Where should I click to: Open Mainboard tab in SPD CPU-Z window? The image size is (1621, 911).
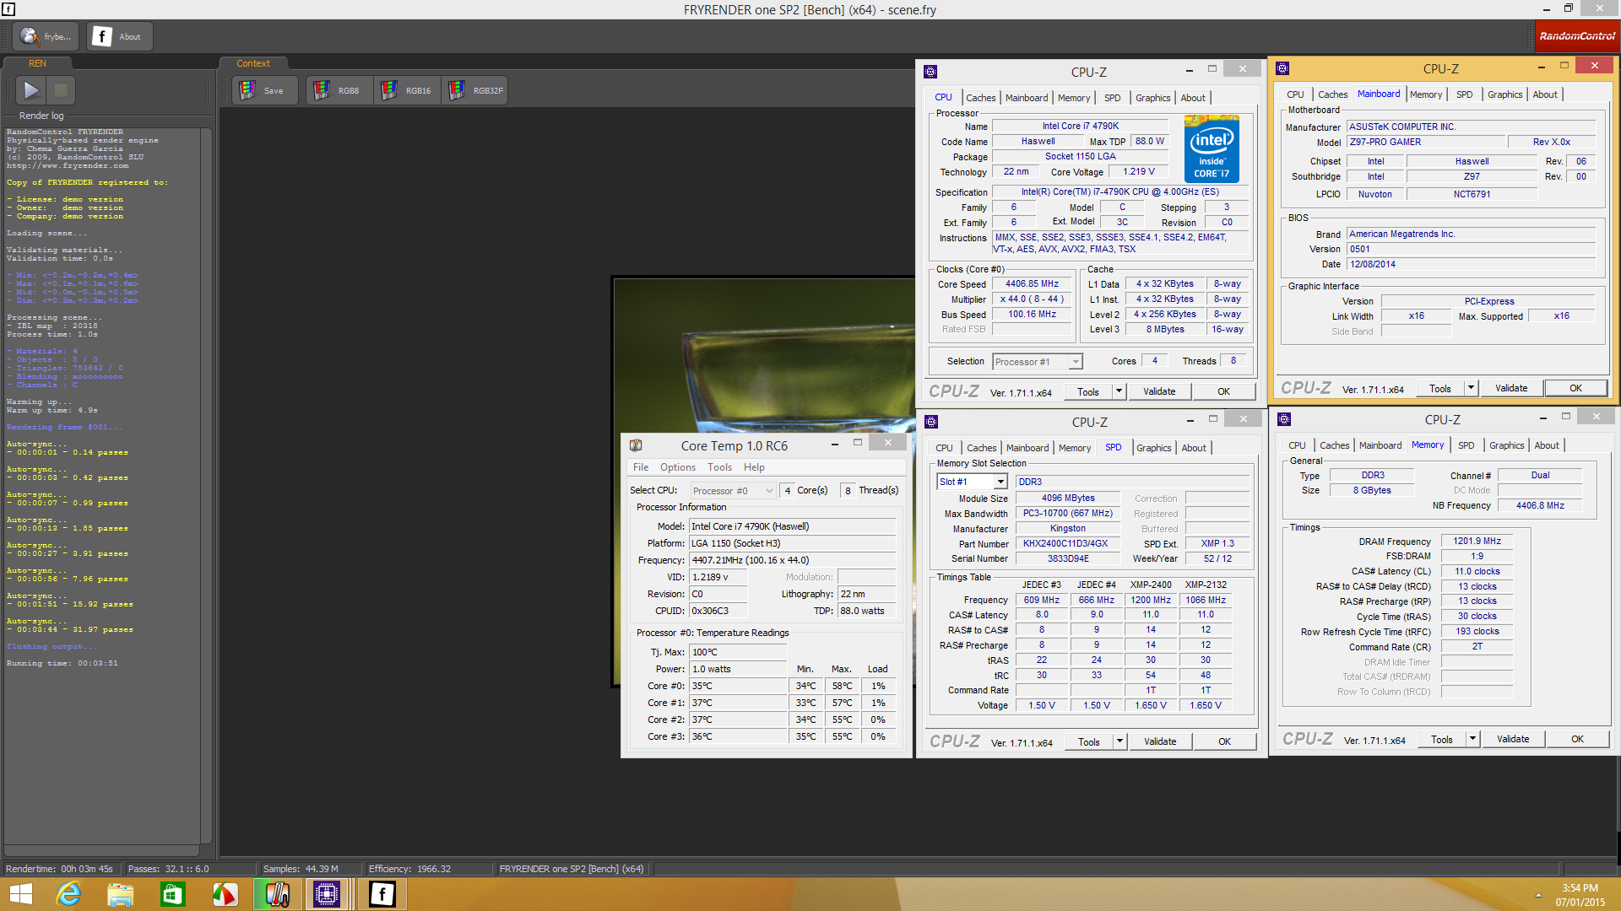[x=1027, y=448]
